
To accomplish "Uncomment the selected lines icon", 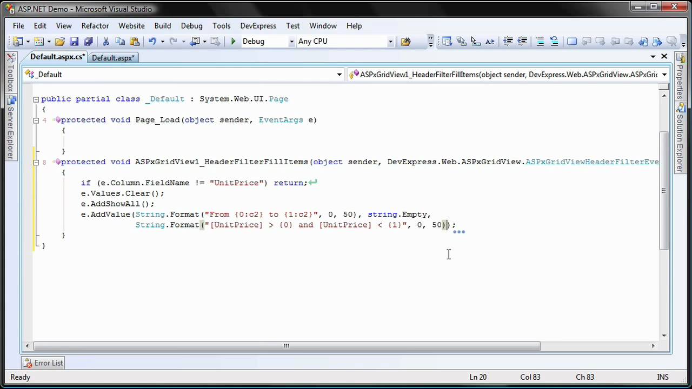I will pyautogui.click(x=554, y=42).
